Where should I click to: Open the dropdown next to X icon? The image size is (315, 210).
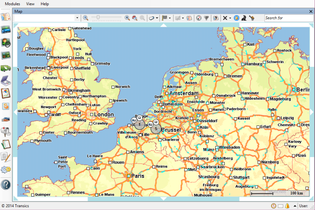tap(230, 18)
